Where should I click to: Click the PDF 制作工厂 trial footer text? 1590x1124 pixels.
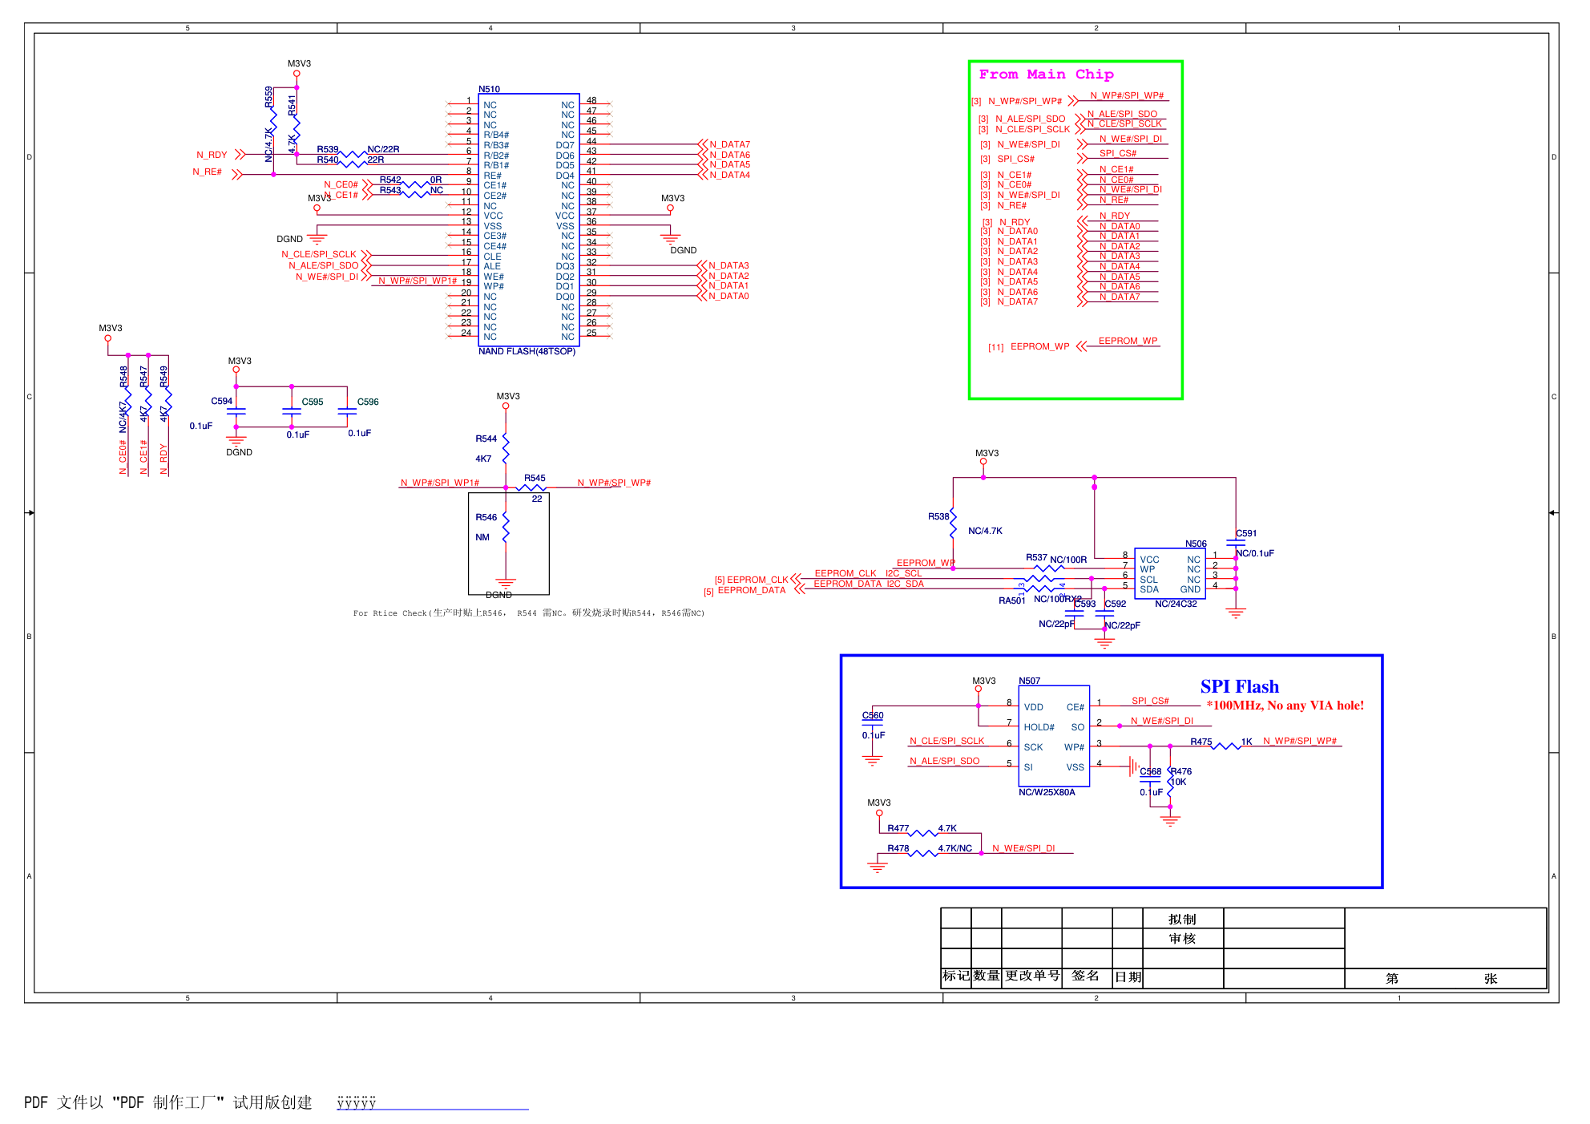click(x=168, y=1102)
